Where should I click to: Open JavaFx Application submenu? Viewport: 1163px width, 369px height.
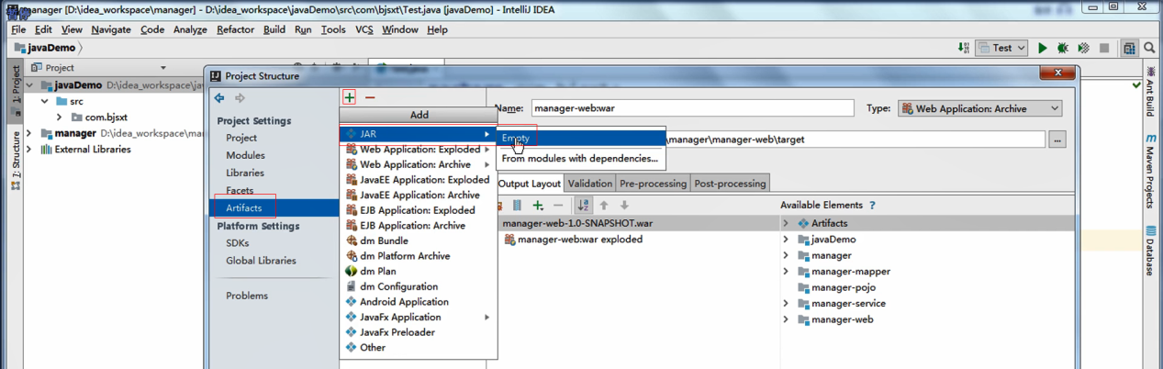(419, 317)
